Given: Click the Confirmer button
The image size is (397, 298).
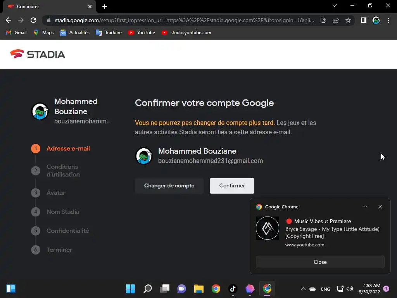Looking at the screenshot, I should (232, 186).
